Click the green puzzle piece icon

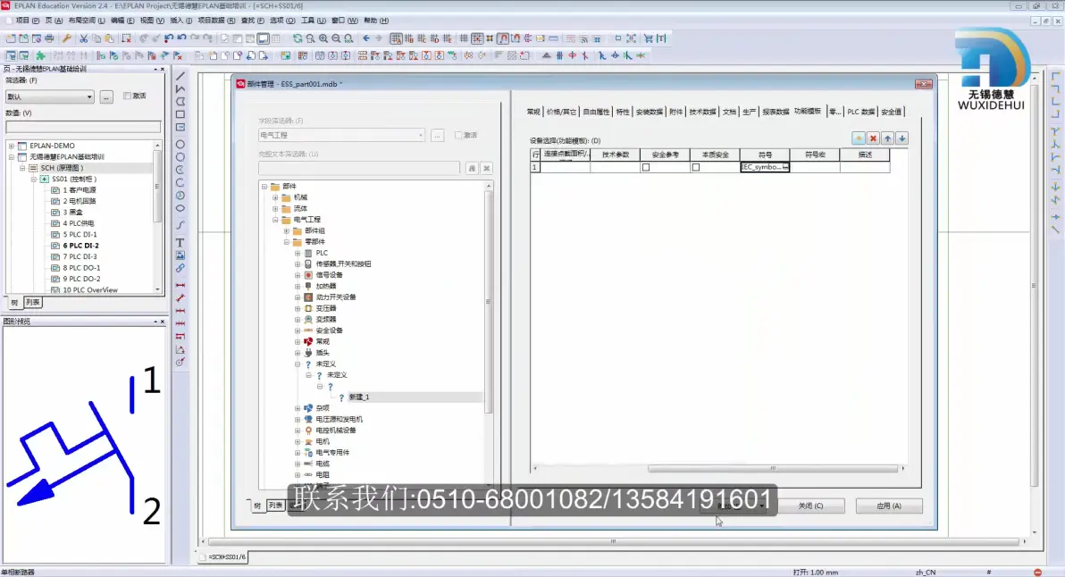point(41,55)
